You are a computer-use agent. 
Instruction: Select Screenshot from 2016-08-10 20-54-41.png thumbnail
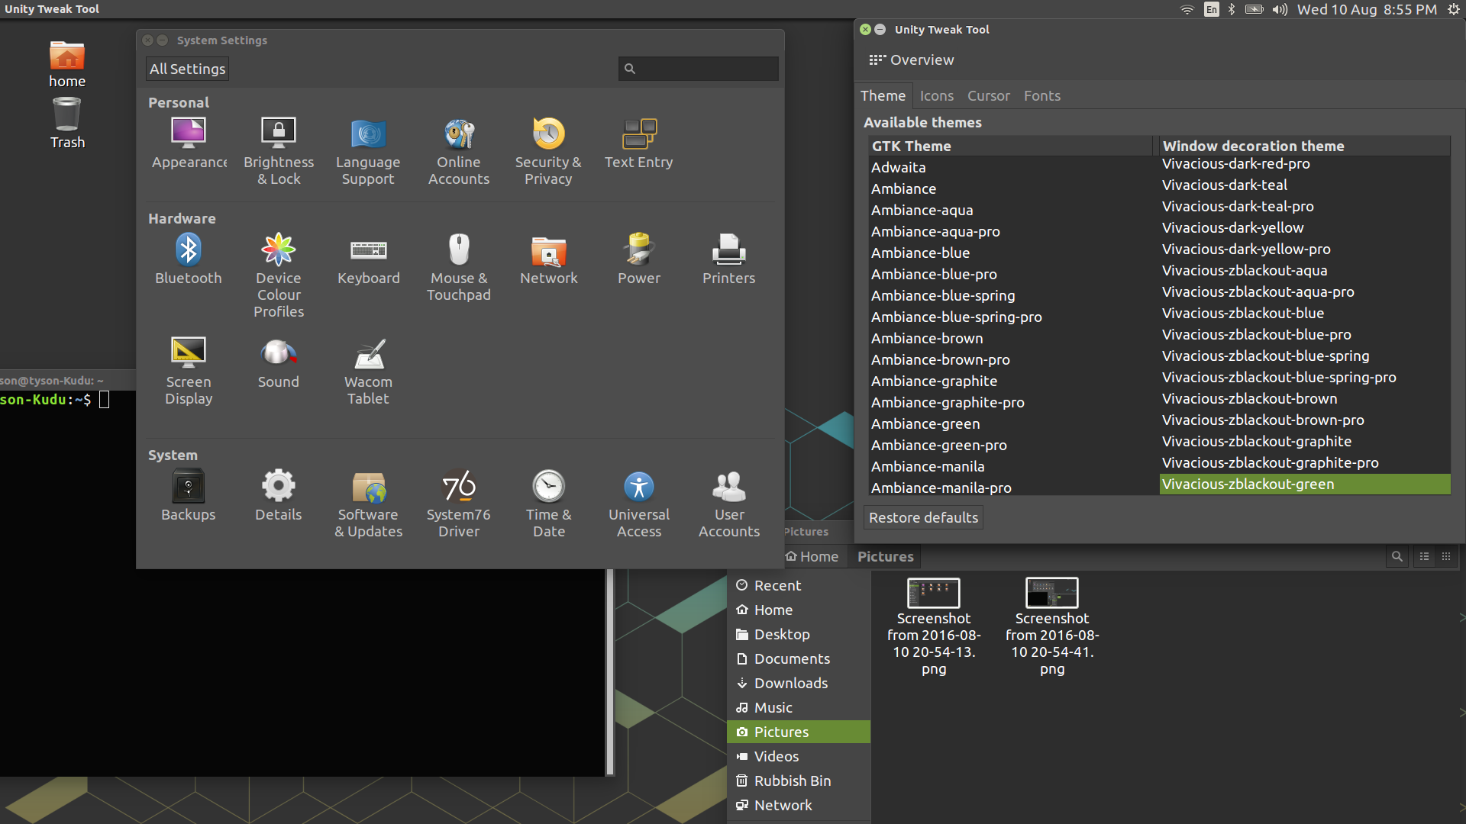(1051, 593)
